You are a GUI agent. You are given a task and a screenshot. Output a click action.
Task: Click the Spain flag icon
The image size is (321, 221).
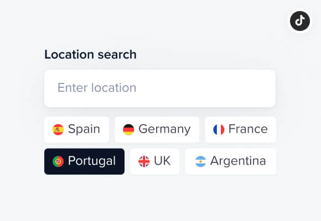[x=58, y=130]
